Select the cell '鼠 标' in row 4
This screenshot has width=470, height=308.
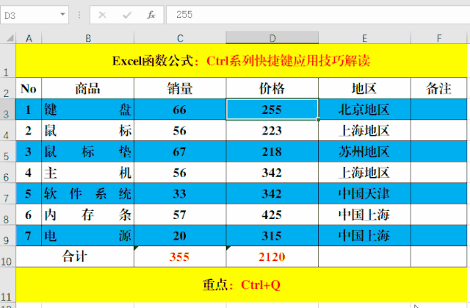pos(88,130)
